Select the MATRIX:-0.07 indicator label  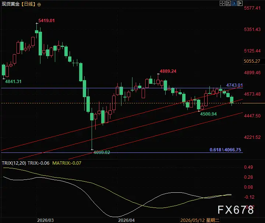point(67,163)
